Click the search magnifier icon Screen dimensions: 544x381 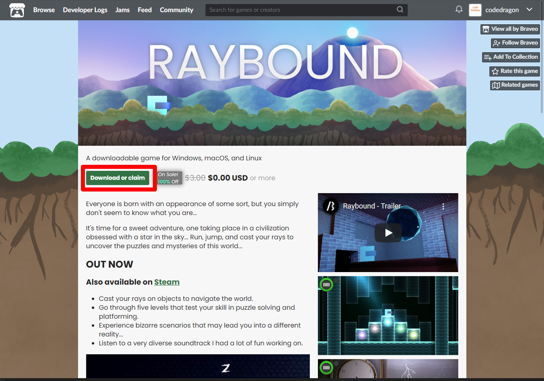[x=400, y=10]
